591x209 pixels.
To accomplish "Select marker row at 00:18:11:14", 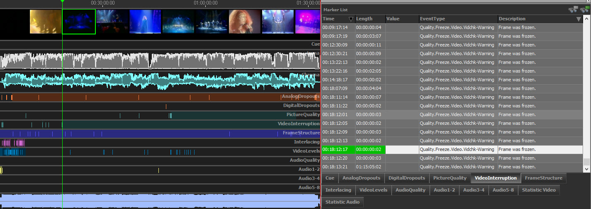I will coord(452,97).
